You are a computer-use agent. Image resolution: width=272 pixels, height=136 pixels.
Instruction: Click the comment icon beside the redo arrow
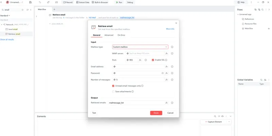pyautogui.click(x=56, y=2)
